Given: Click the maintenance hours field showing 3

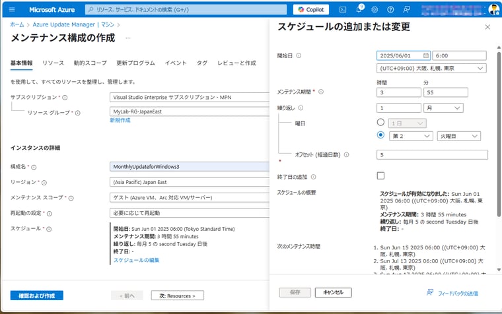Looking at the screenshot, I should (x=398, y=92).
